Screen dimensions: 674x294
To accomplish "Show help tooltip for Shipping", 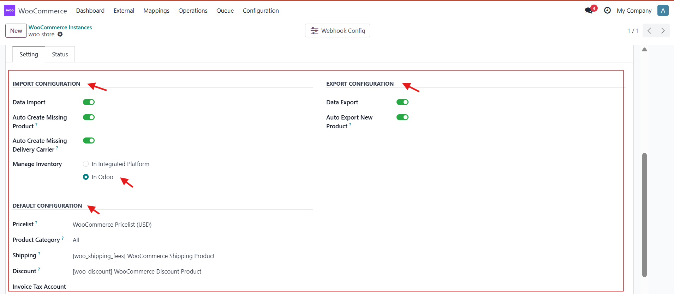I will 39,253.
